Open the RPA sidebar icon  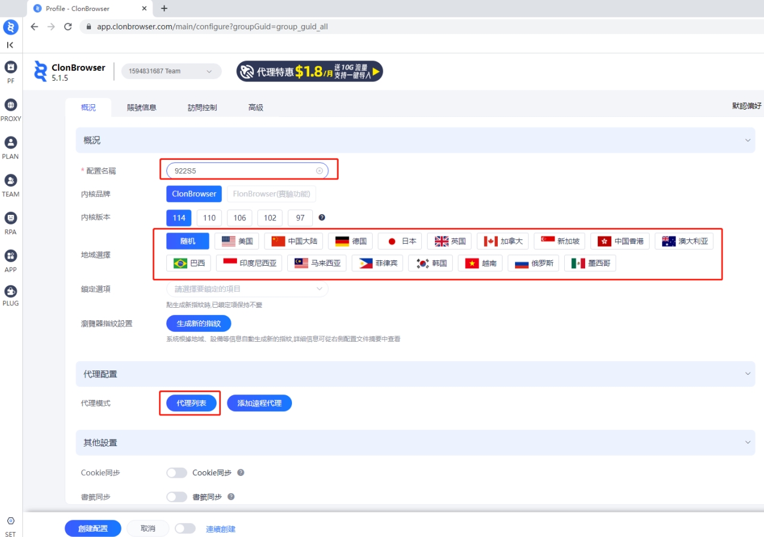[11, 219]
